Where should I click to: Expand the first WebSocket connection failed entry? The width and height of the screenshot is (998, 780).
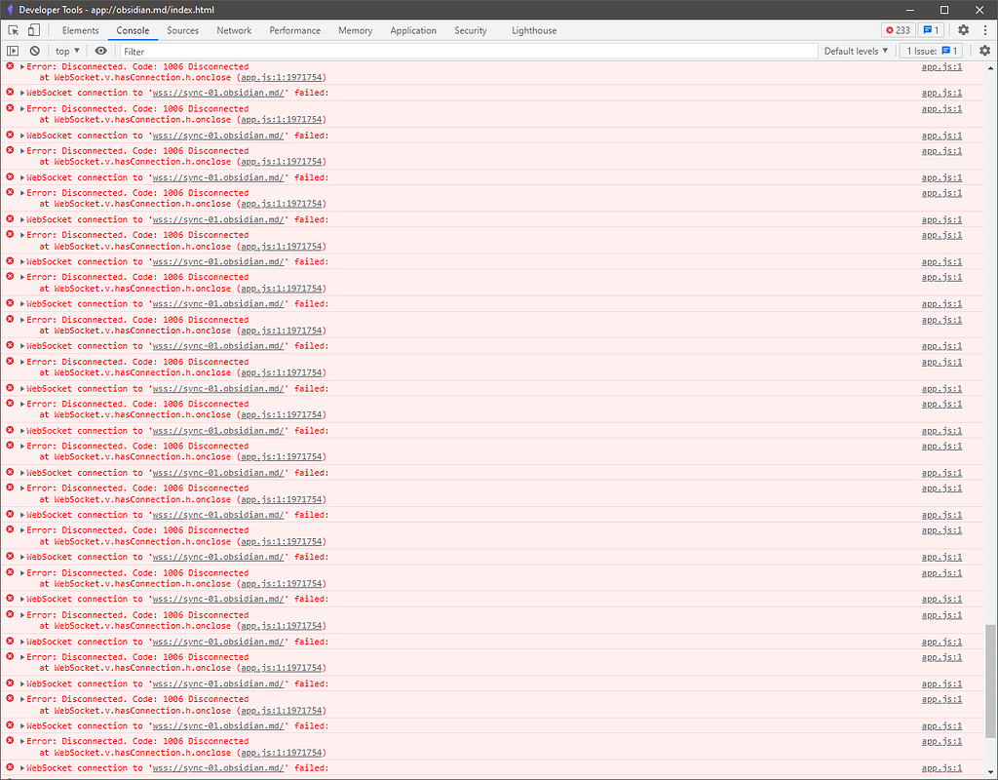pyautogui.click(x=22, y=94)
